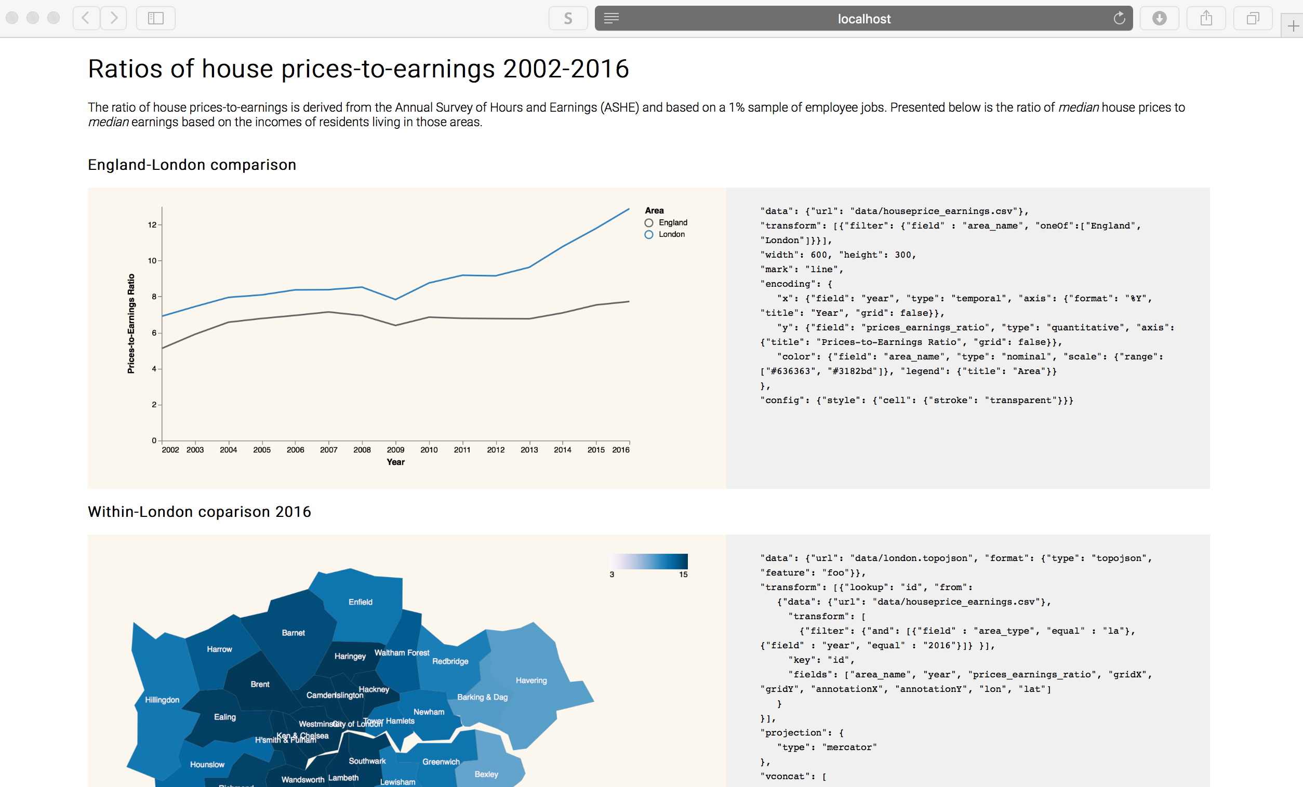Screen dimensions: 1303x787
Task: Click the Area legend title
Action: click(x=654, y=210)
